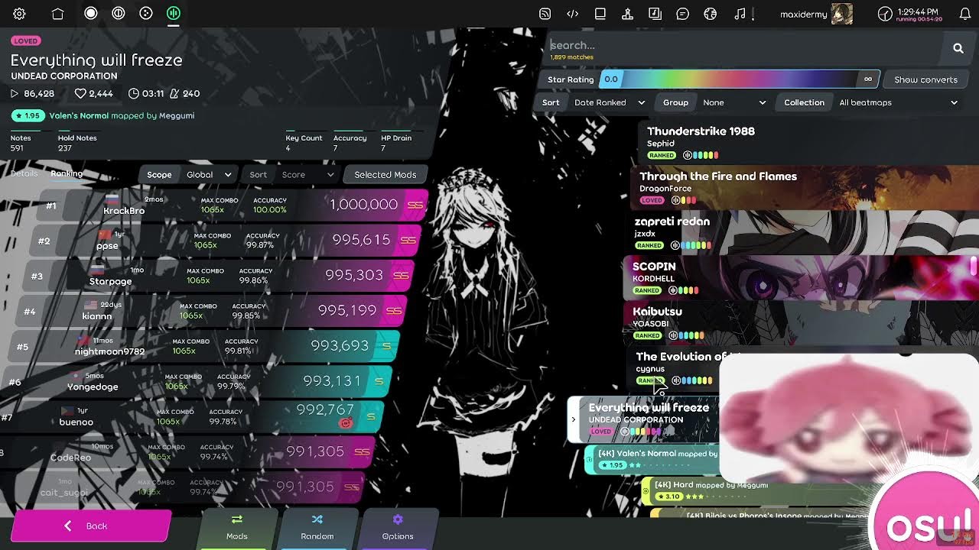Click the 1.95 star difficulty badge
The image size is (979, 550).
[x=28, y=115]
